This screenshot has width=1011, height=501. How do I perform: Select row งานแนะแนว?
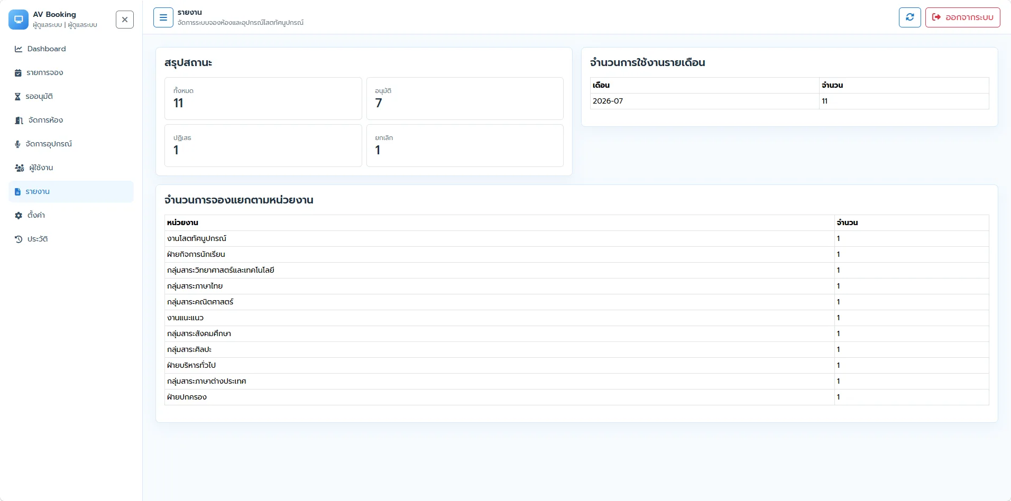576,318
